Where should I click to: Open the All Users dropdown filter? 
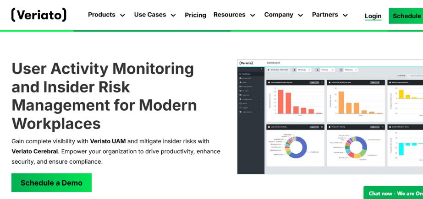327,70
